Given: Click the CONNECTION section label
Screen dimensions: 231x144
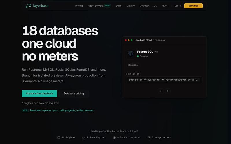Looking at the screenshot, I should 133,74.
